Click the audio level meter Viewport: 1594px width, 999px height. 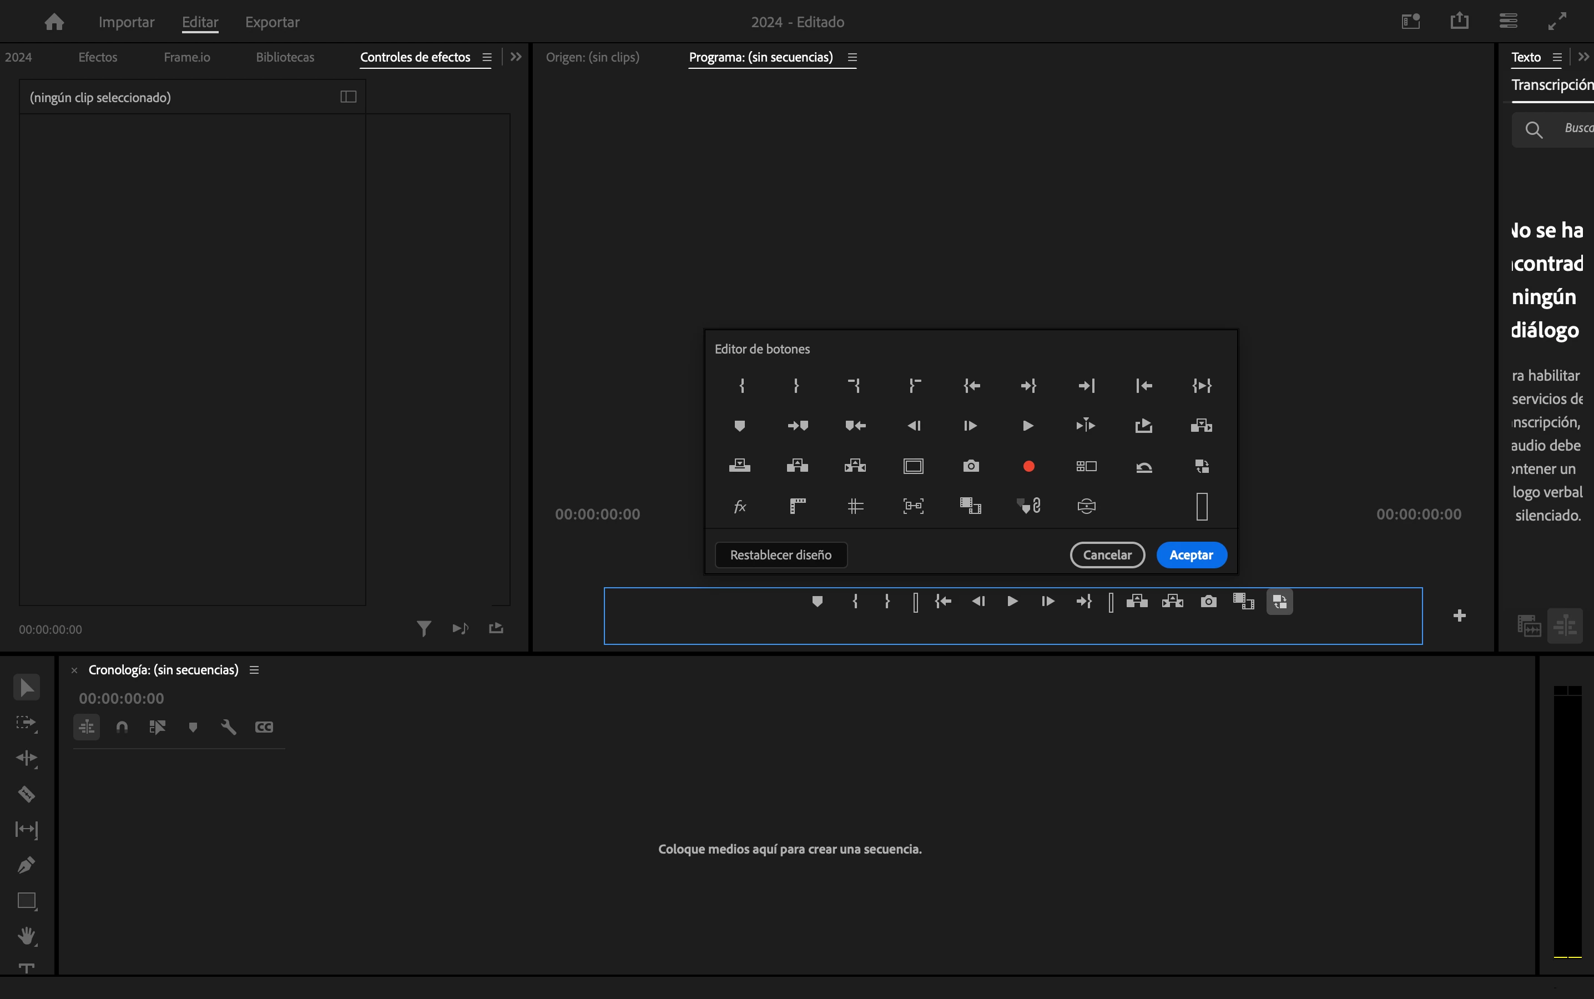click(1567, 821)
